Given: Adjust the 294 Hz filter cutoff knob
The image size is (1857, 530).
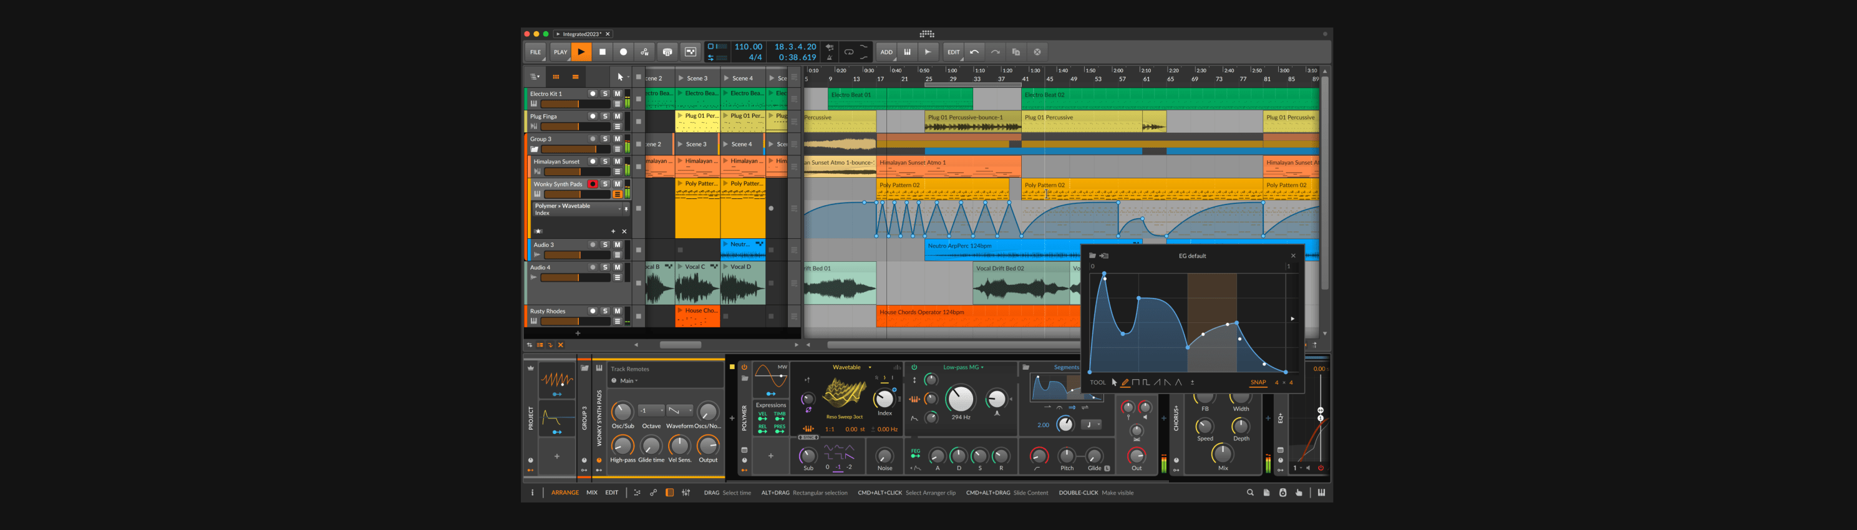Looking at the screenshot, I should pyautogui.click(x=960, y=398).
